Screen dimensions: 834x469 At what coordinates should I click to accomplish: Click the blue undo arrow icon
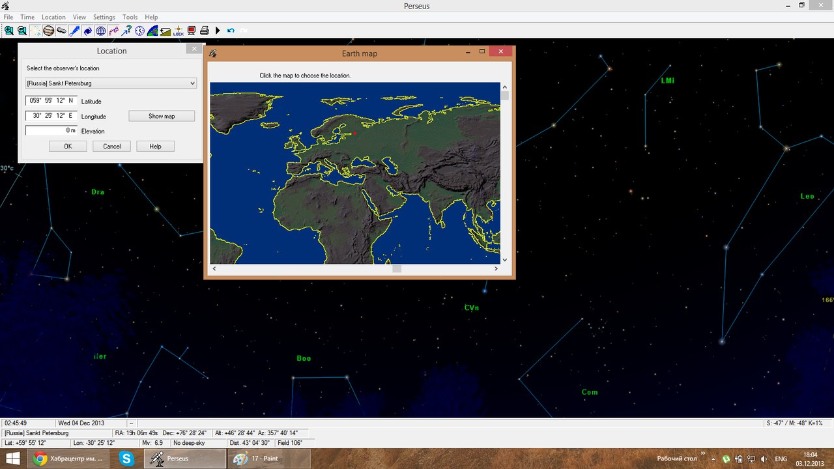tap(231, 31)
